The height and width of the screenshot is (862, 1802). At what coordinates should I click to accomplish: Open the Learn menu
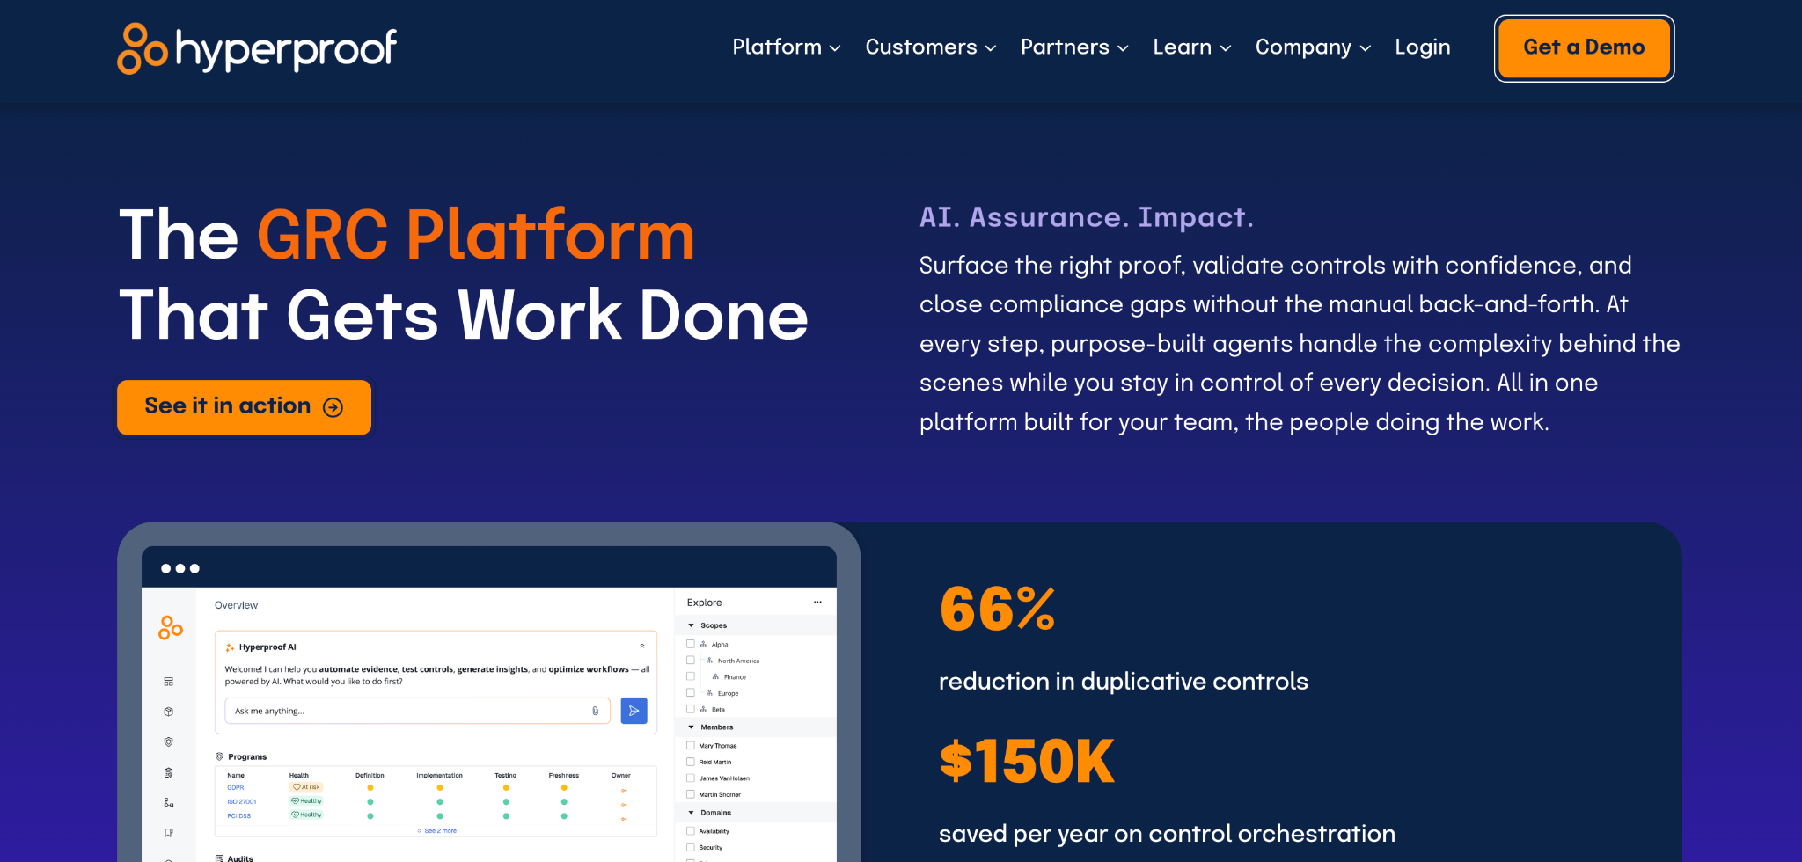[1192, 47]
